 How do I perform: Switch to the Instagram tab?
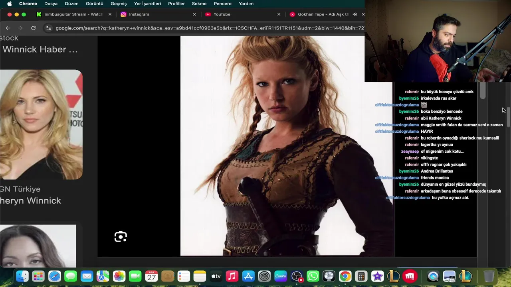pos(157,14)
